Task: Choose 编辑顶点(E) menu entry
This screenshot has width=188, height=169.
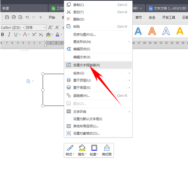Action: (x=98, y=49)
